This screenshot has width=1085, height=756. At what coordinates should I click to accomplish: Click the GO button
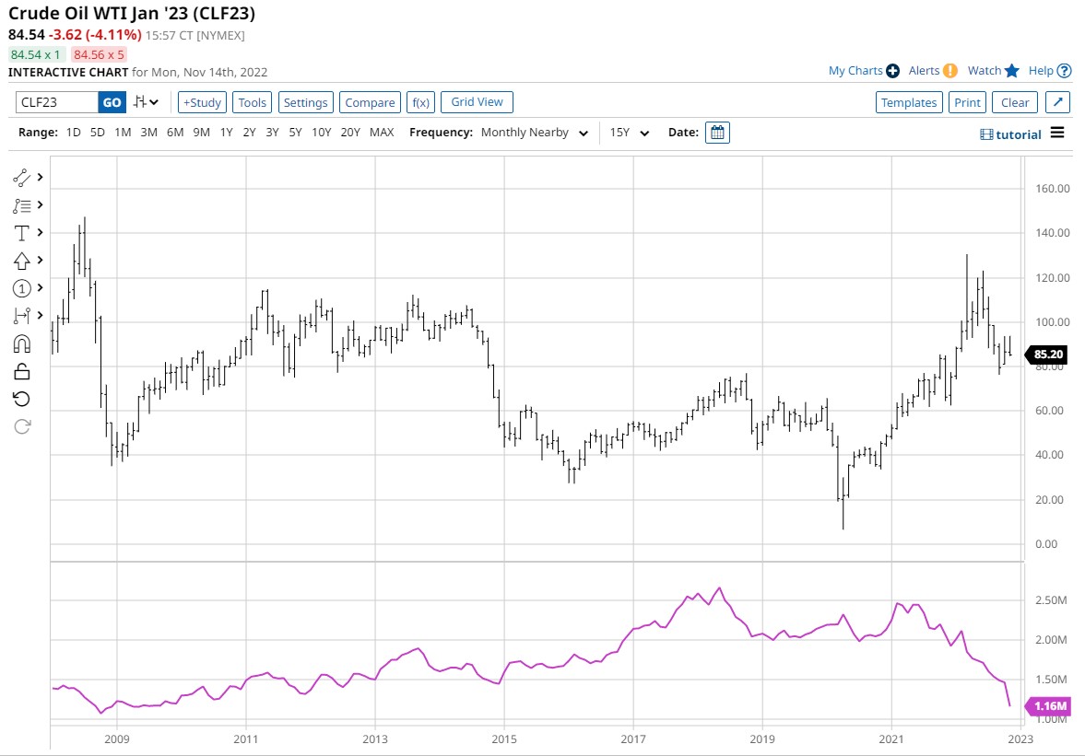point(110,102)
